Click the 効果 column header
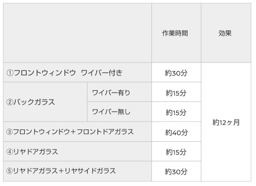The image size is (256, 186). point(226,33)
